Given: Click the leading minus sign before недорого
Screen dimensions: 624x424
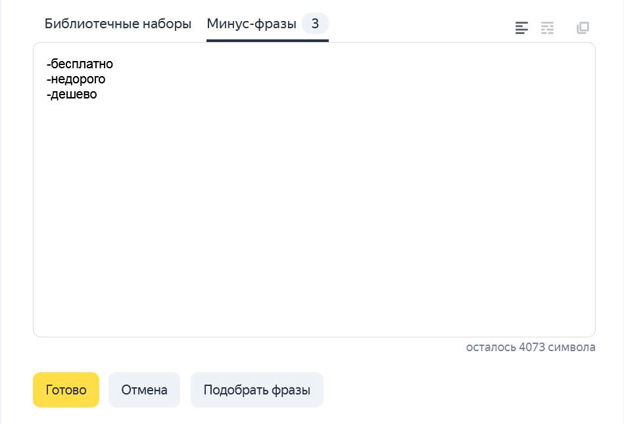Looking at the screenshot, I should (49, 79).
